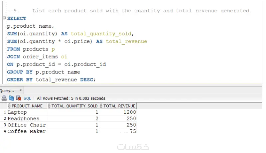Viewport: 266px width, 153px height.
Task: Open the SQL link in results toolbar
Action: point(27,98)
